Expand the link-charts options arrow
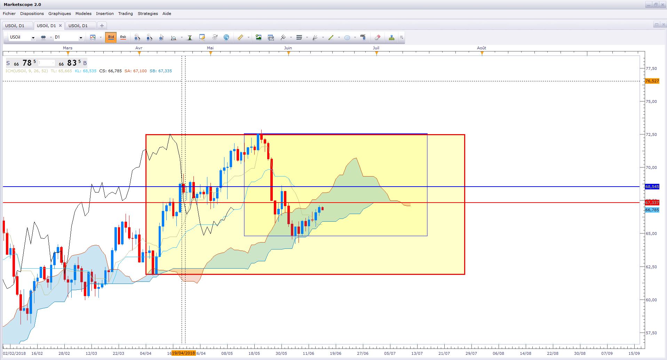 [51, 37]
